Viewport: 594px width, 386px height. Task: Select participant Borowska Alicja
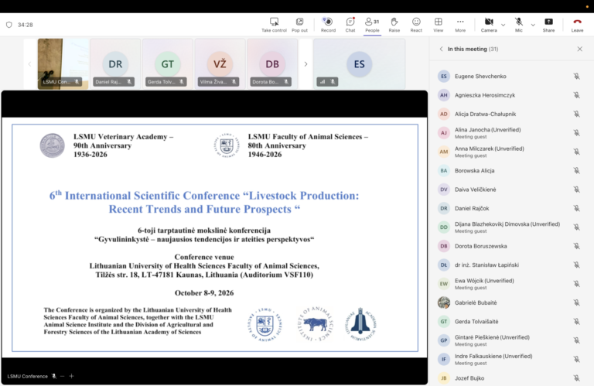click(x=510, y=170)
